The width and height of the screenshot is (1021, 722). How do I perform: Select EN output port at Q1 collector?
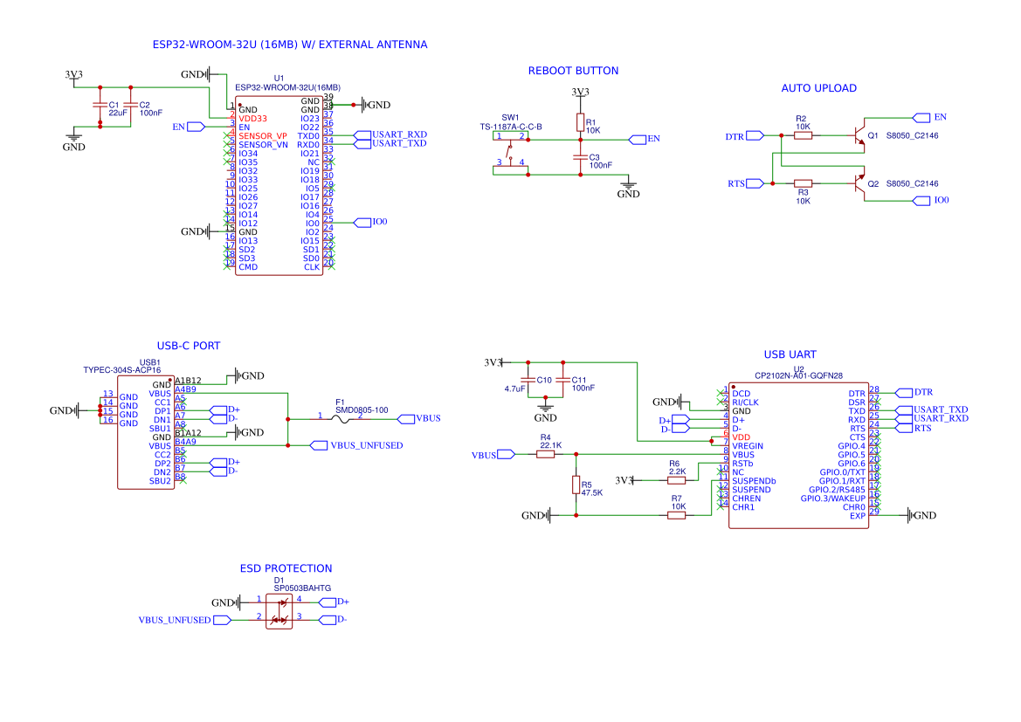point(930,118)
